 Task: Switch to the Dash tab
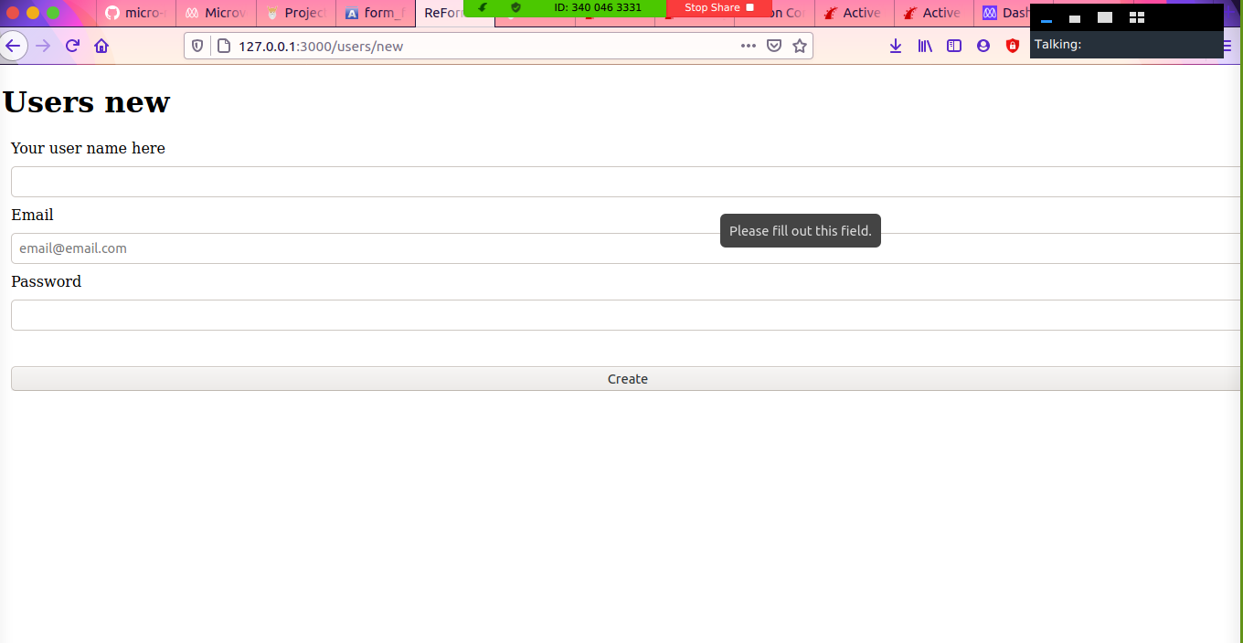(1004, 14)
